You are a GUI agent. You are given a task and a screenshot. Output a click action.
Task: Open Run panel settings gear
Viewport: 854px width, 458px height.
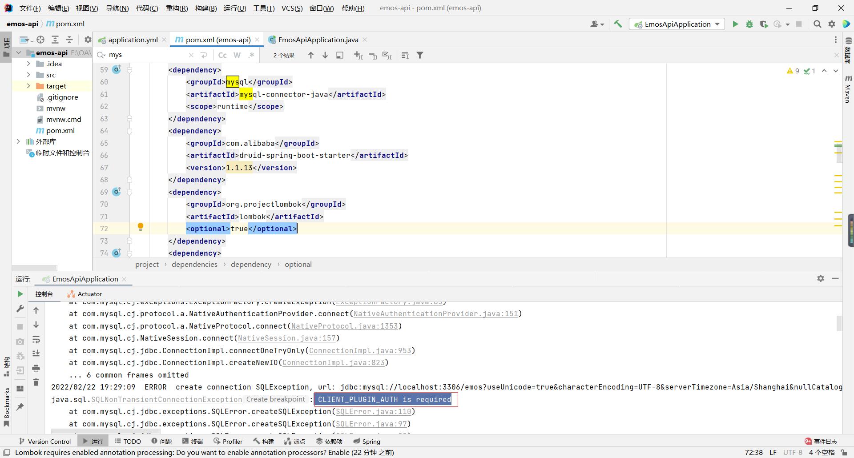coord(821,278)
